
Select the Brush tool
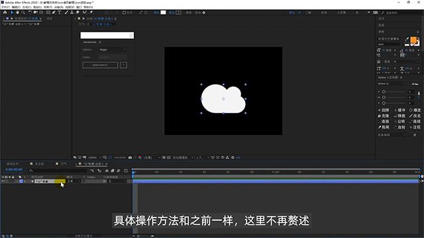click(x=66, y=13)
